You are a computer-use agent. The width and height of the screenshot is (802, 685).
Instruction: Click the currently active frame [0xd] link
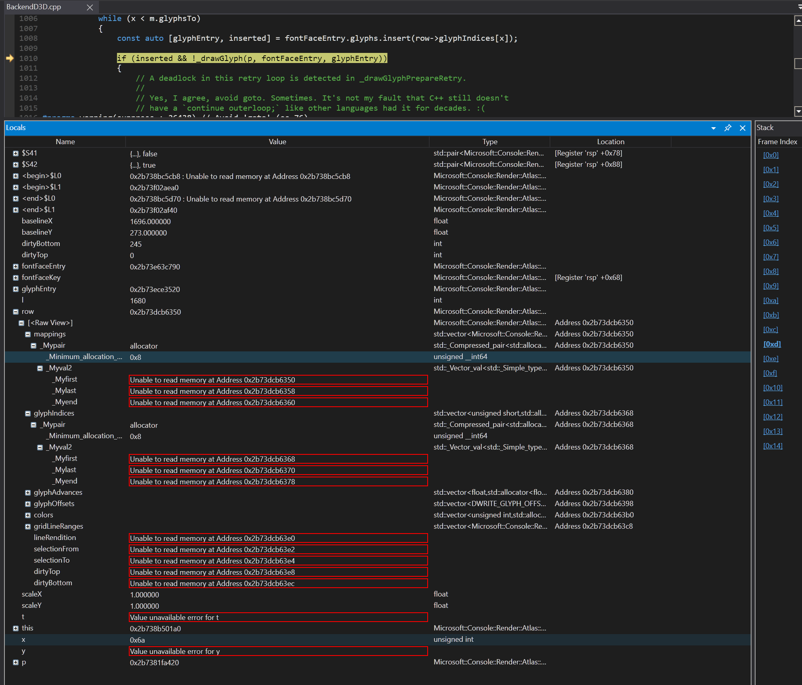pos(772,344)
